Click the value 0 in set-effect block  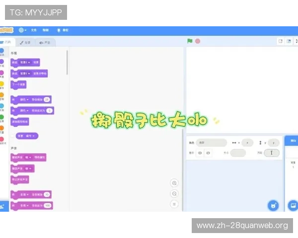pos(49,111)
